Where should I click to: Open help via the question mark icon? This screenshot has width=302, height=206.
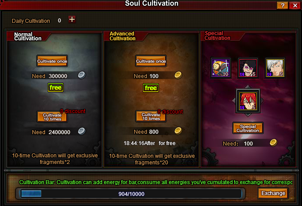pos(282,5)
